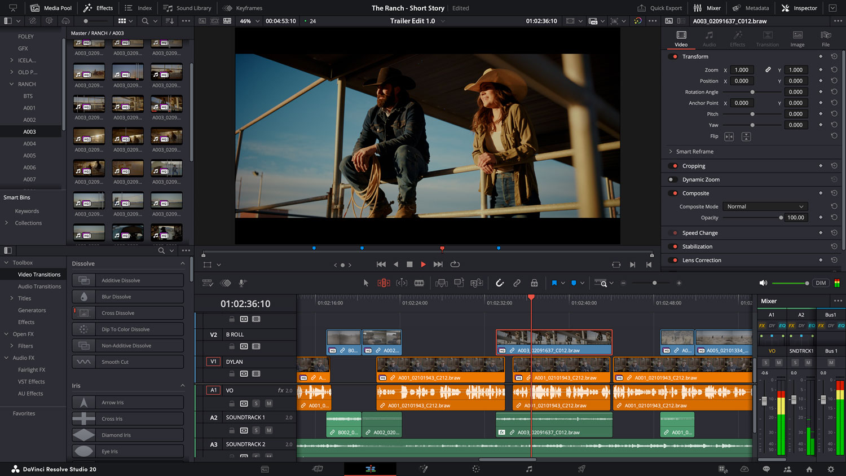Switch to the File tab in the Inspector
Viewport: 846px width, 476px height.
tap(826, 39)
